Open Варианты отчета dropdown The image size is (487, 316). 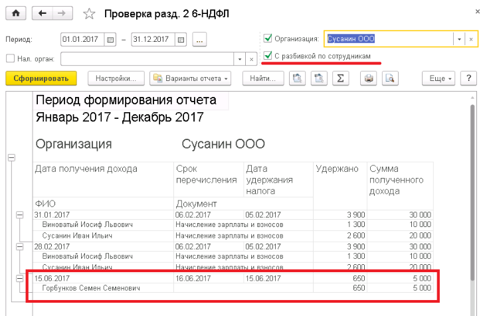click(191, 78)
